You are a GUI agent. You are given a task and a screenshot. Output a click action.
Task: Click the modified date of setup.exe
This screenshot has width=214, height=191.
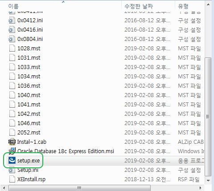147,161
